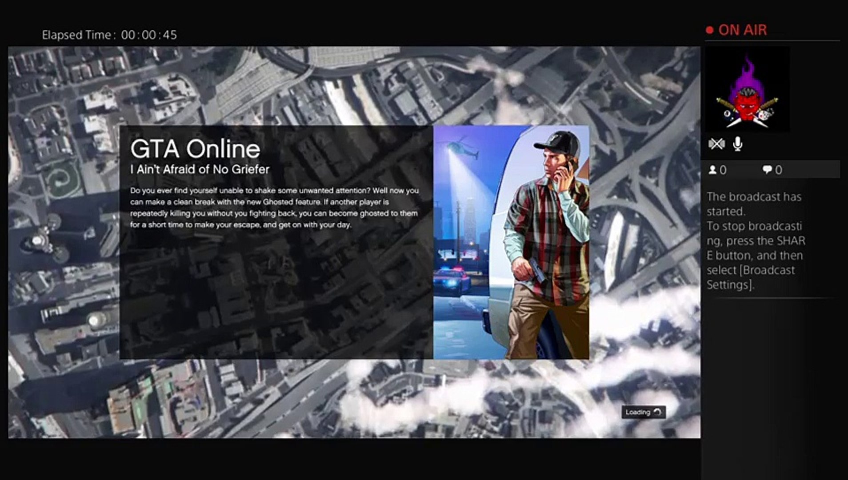Click 'The broadcast has started.' message
The image size is (848, 480).
(x=754, y=204)
